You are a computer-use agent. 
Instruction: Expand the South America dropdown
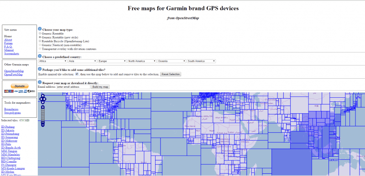tap(201, 61)
